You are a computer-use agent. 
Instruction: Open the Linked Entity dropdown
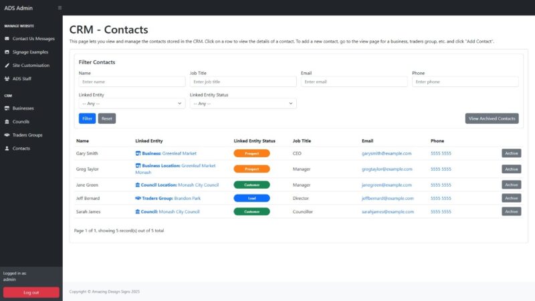click(132, 104)
